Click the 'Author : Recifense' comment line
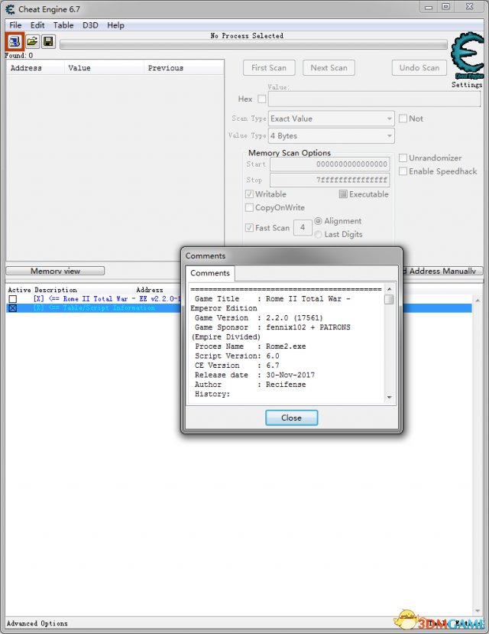489x634 pixels. tap(251, 385)
